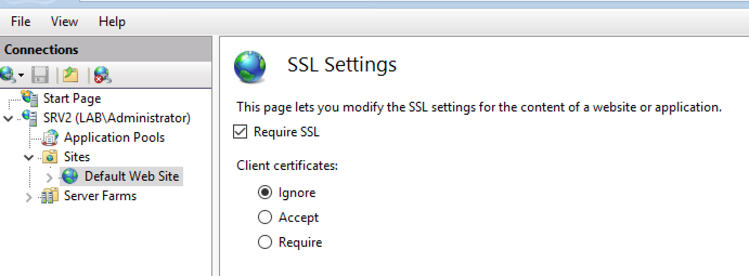
Task: Expand the Default Web Site node
Action: point(49,177)
